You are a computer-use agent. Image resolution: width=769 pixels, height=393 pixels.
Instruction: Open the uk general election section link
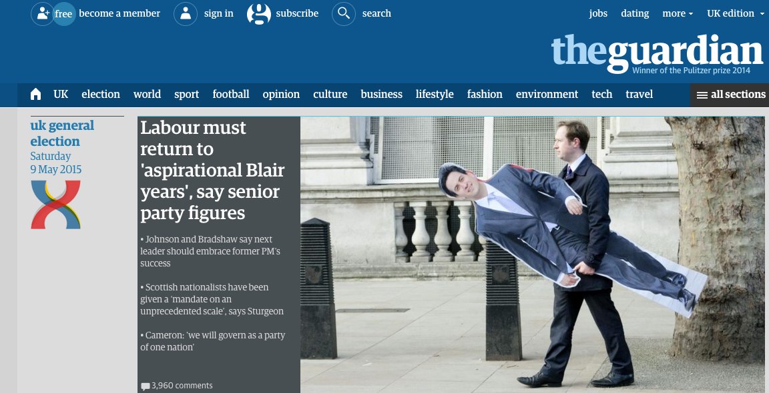point(62,133)
